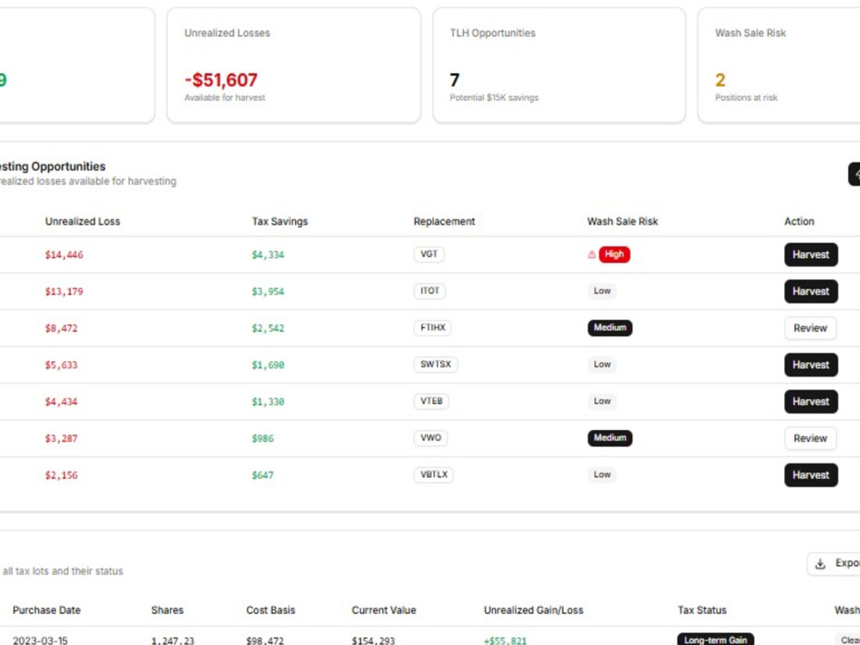Open the Unrealized Losses -$51,607 card
Image resolution: width=860 pixels, height=645 pixels.
[x=294, y=65]
